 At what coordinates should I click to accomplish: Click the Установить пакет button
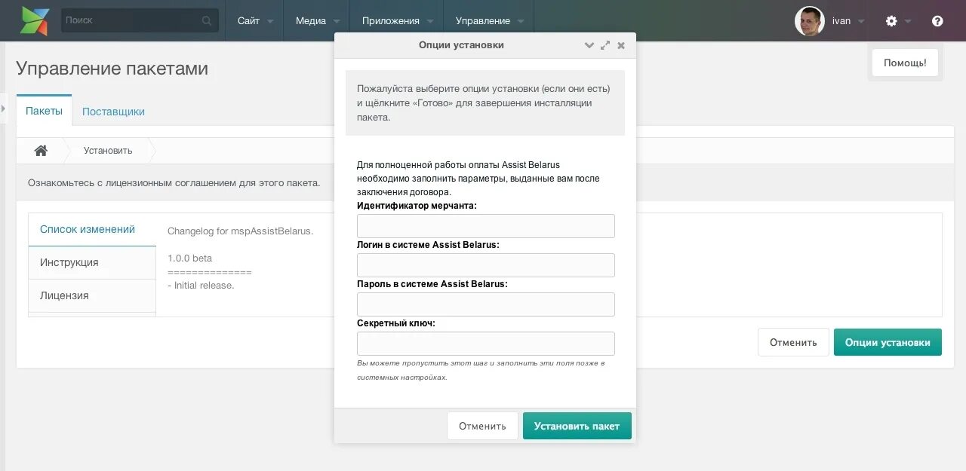[x=577, y=426]
